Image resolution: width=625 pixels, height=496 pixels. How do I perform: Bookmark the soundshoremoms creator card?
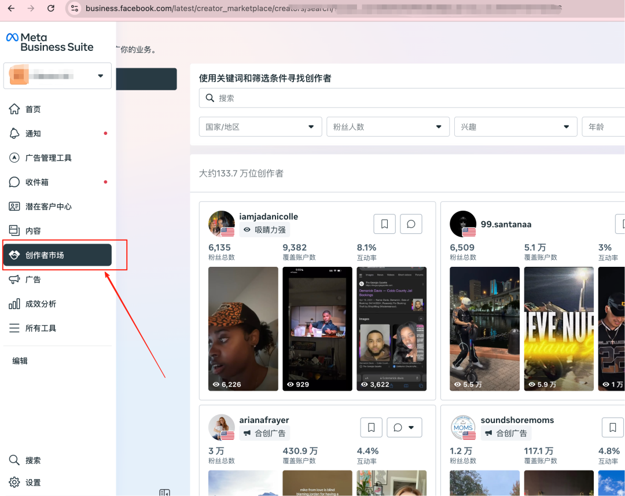[613, 427]
